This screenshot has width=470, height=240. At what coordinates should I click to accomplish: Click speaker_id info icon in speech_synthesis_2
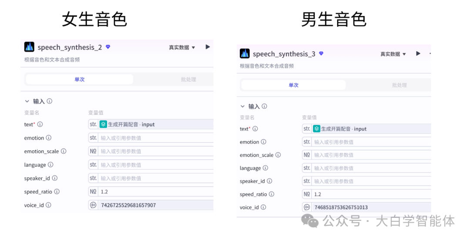click(x=54, y=178)
